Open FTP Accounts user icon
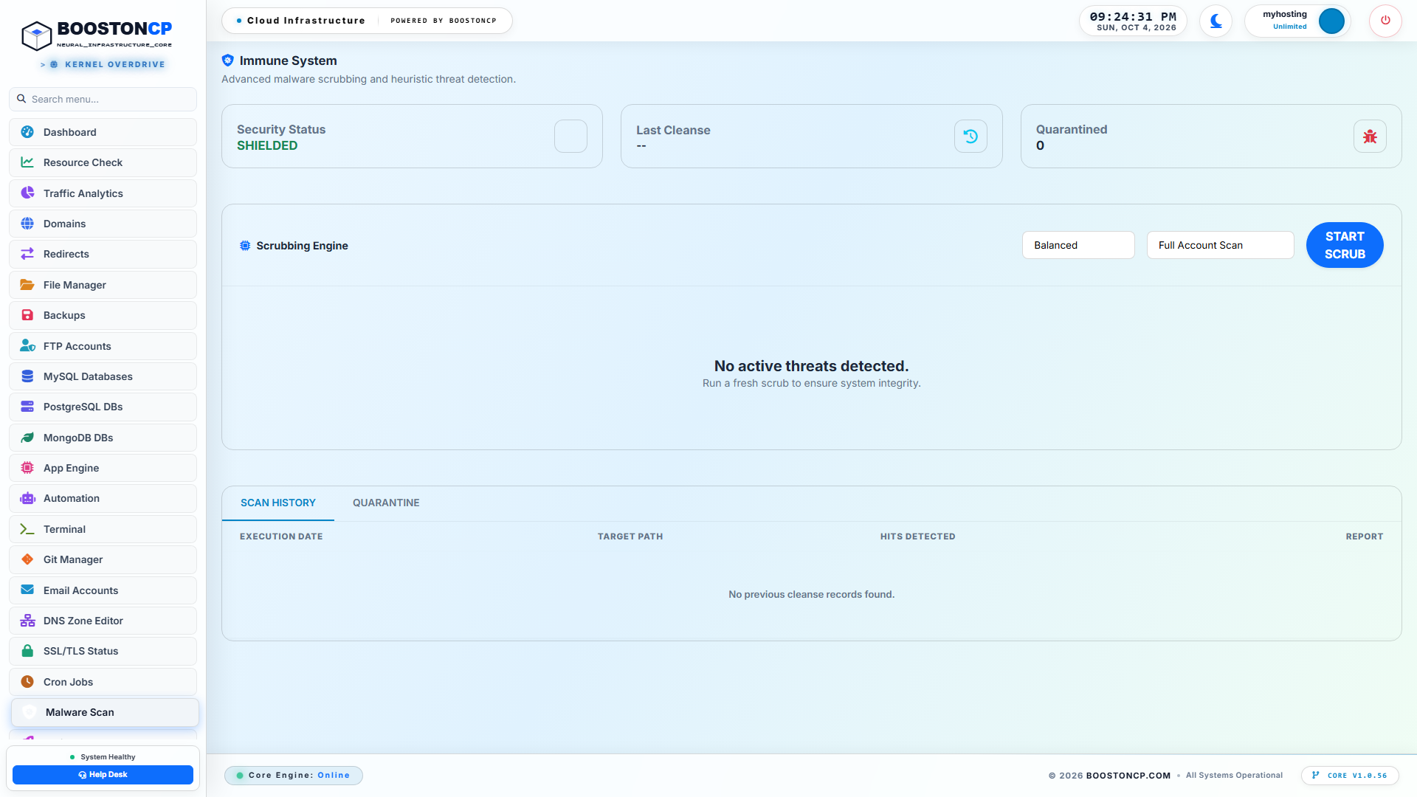This screenshot has width=1417, height=797. point(27,346)
